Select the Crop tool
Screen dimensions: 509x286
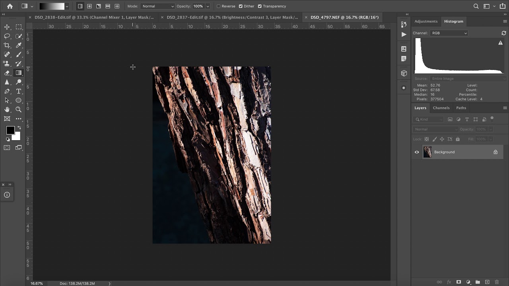coord(7,45)
